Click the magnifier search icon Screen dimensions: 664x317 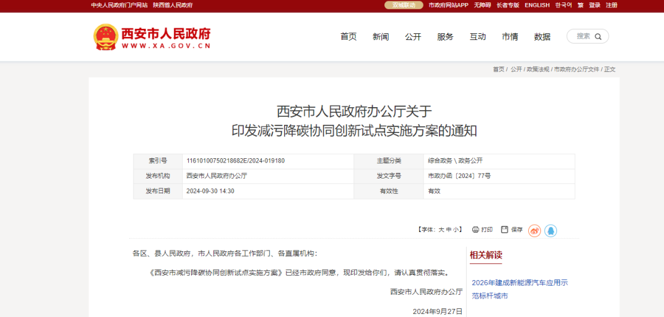(x=598, y=36)
